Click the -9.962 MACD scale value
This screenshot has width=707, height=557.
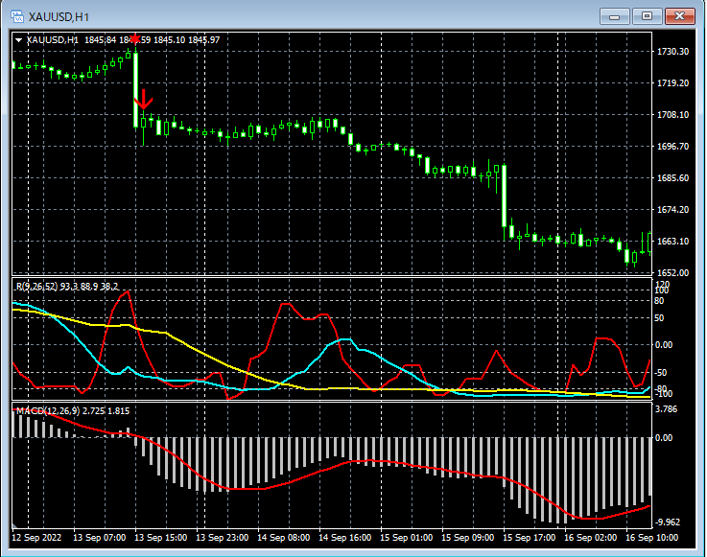tap(669, 522)
